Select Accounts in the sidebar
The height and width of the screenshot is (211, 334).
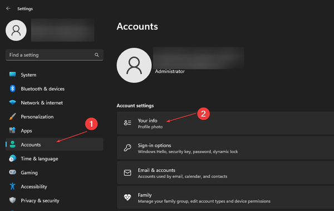pos(55,145)
